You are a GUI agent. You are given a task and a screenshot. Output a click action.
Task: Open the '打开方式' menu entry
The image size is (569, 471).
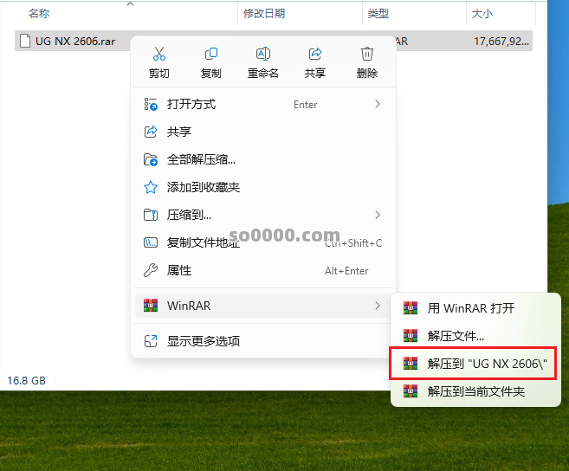263,105
